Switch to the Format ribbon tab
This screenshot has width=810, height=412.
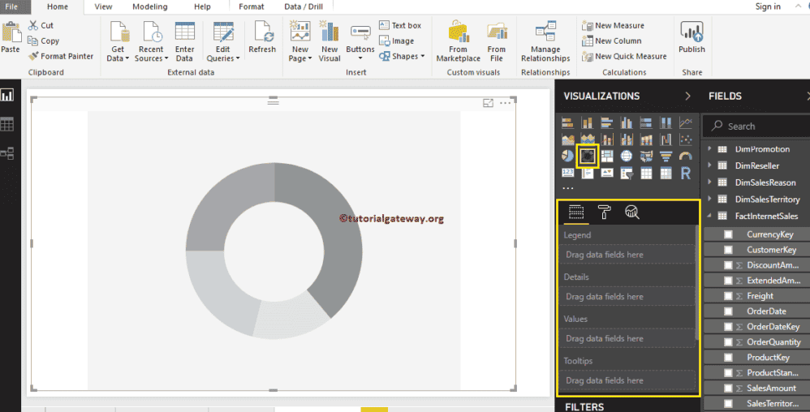click(251, 6)
